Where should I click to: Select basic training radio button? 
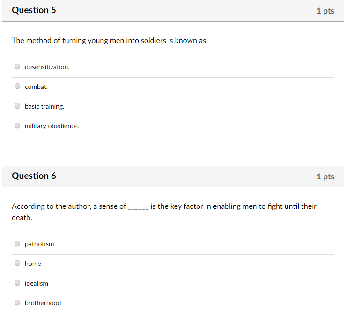coord(17,106)
